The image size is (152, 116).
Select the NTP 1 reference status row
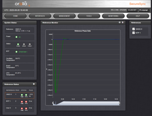[x=20, y=102]
